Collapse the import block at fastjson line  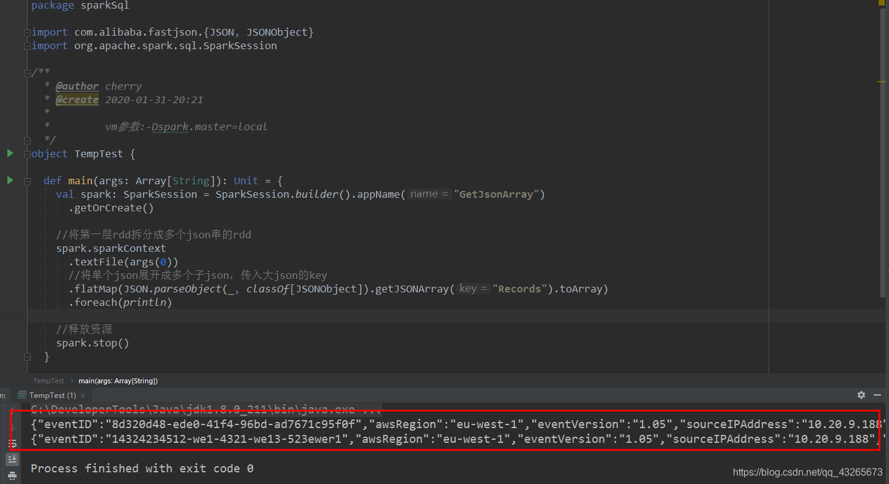pos(26,32)
